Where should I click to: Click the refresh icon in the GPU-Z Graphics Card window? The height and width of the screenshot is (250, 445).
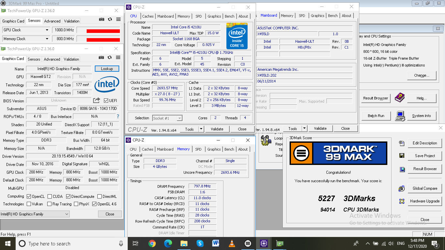(110, 57)
